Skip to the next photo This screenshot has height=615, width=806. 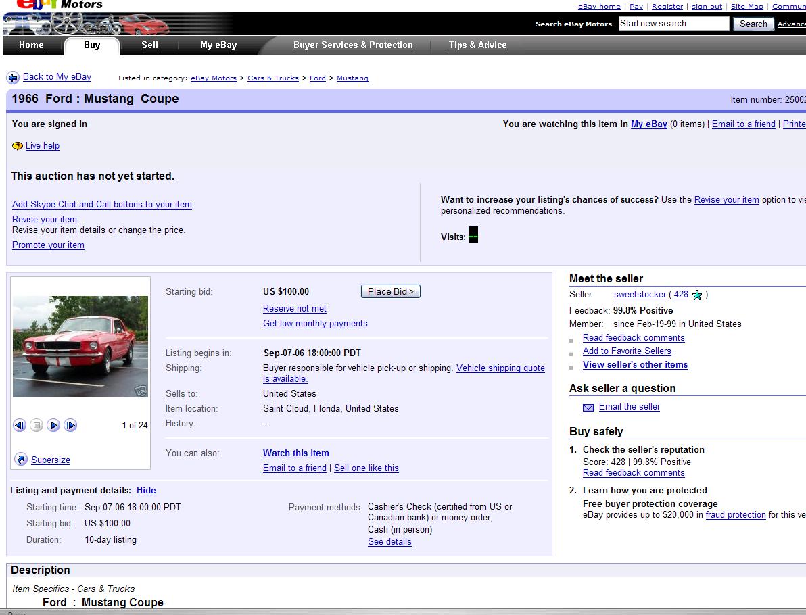tap(70, 425)
